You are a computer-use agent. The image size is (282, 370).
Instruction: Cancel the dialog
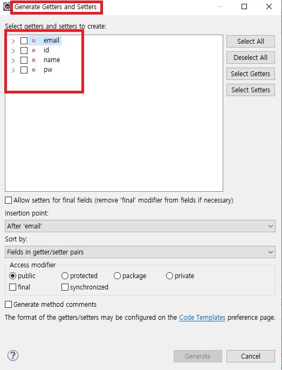[x=251, y=356]
